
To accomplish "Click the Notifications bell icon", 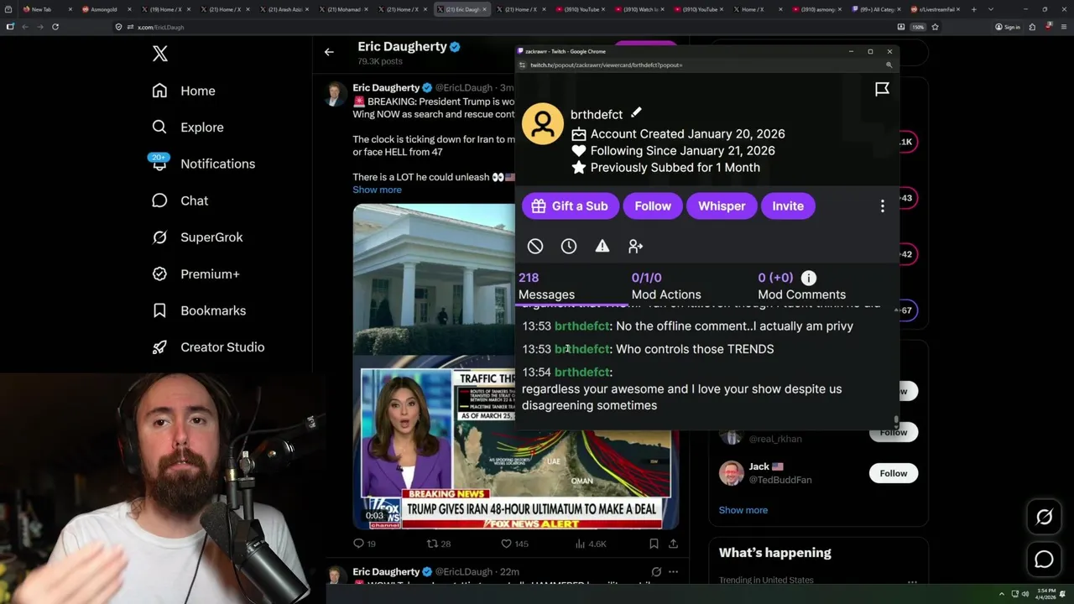I will 159,164.
